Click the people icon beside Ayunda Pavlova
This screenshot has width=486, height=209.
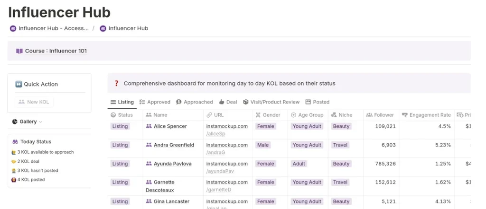[149, 164]
